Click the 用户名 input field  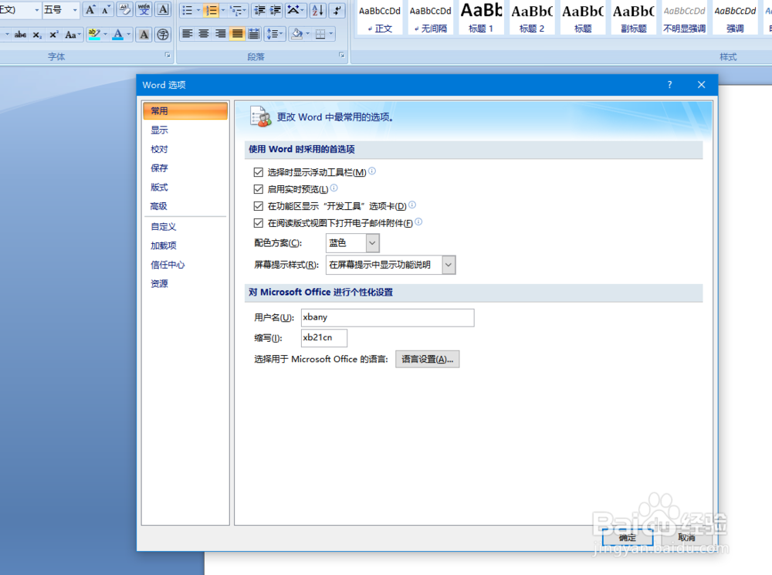[x=388, y=317]
